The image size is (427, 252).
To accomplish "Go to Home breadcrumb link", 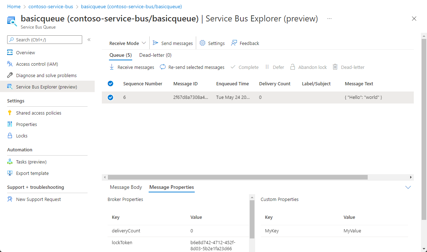I will click(x=14, y=6).
